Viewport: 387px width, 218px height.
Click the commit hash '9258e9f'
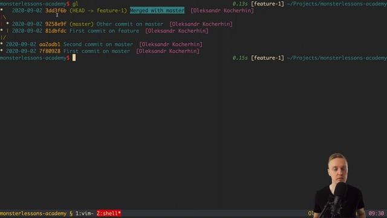coord(56,24)
